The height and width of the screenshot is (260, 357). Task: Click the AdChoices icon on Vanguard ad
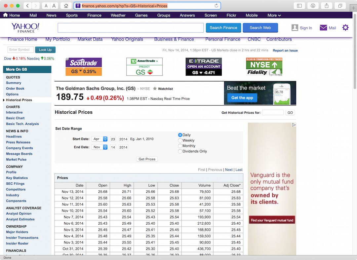coord(294,125)
